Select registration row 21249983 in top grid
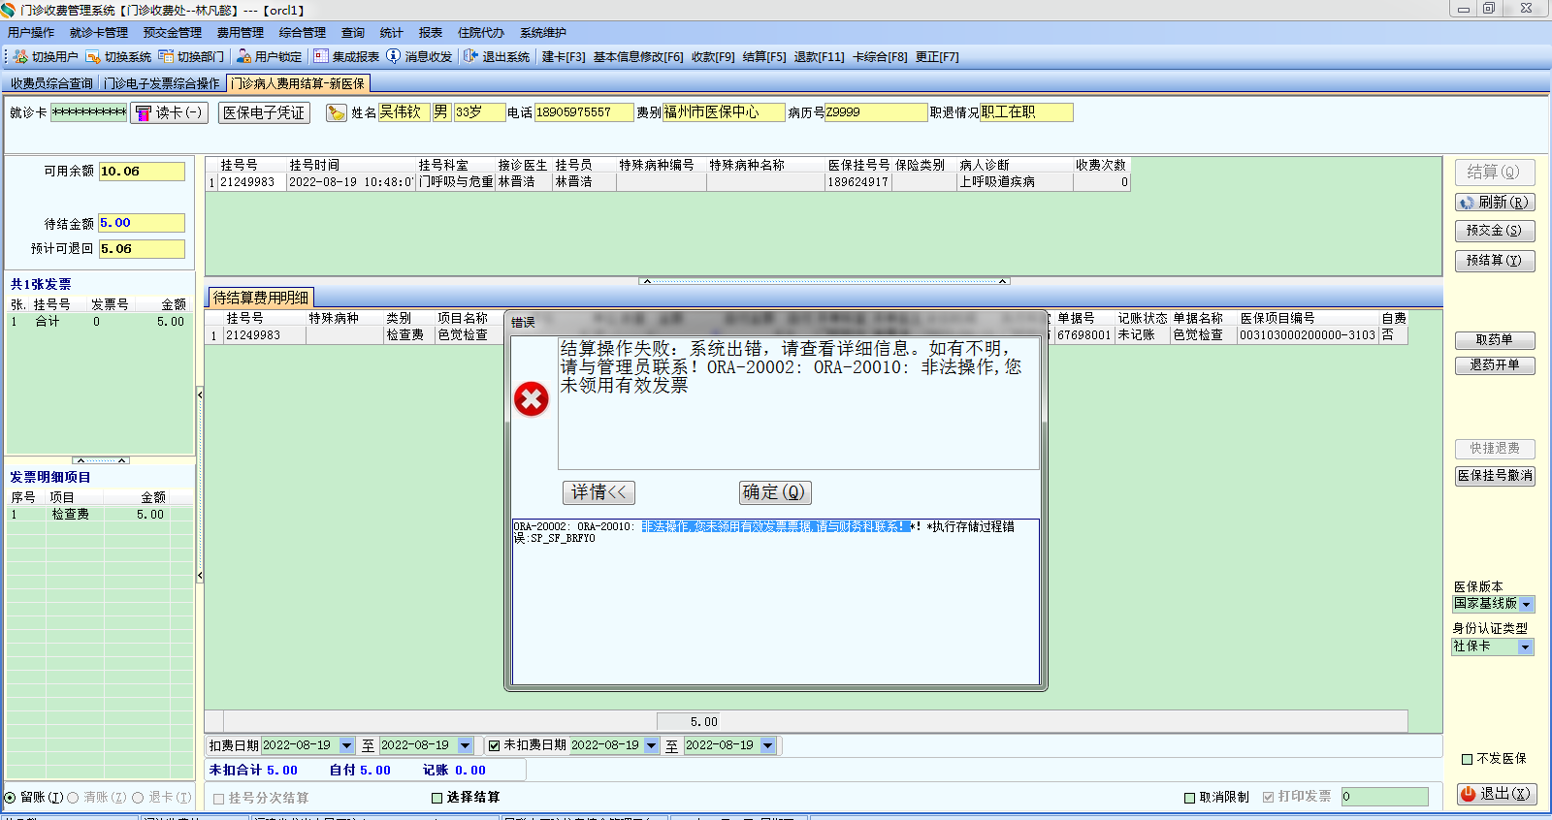 667,182
